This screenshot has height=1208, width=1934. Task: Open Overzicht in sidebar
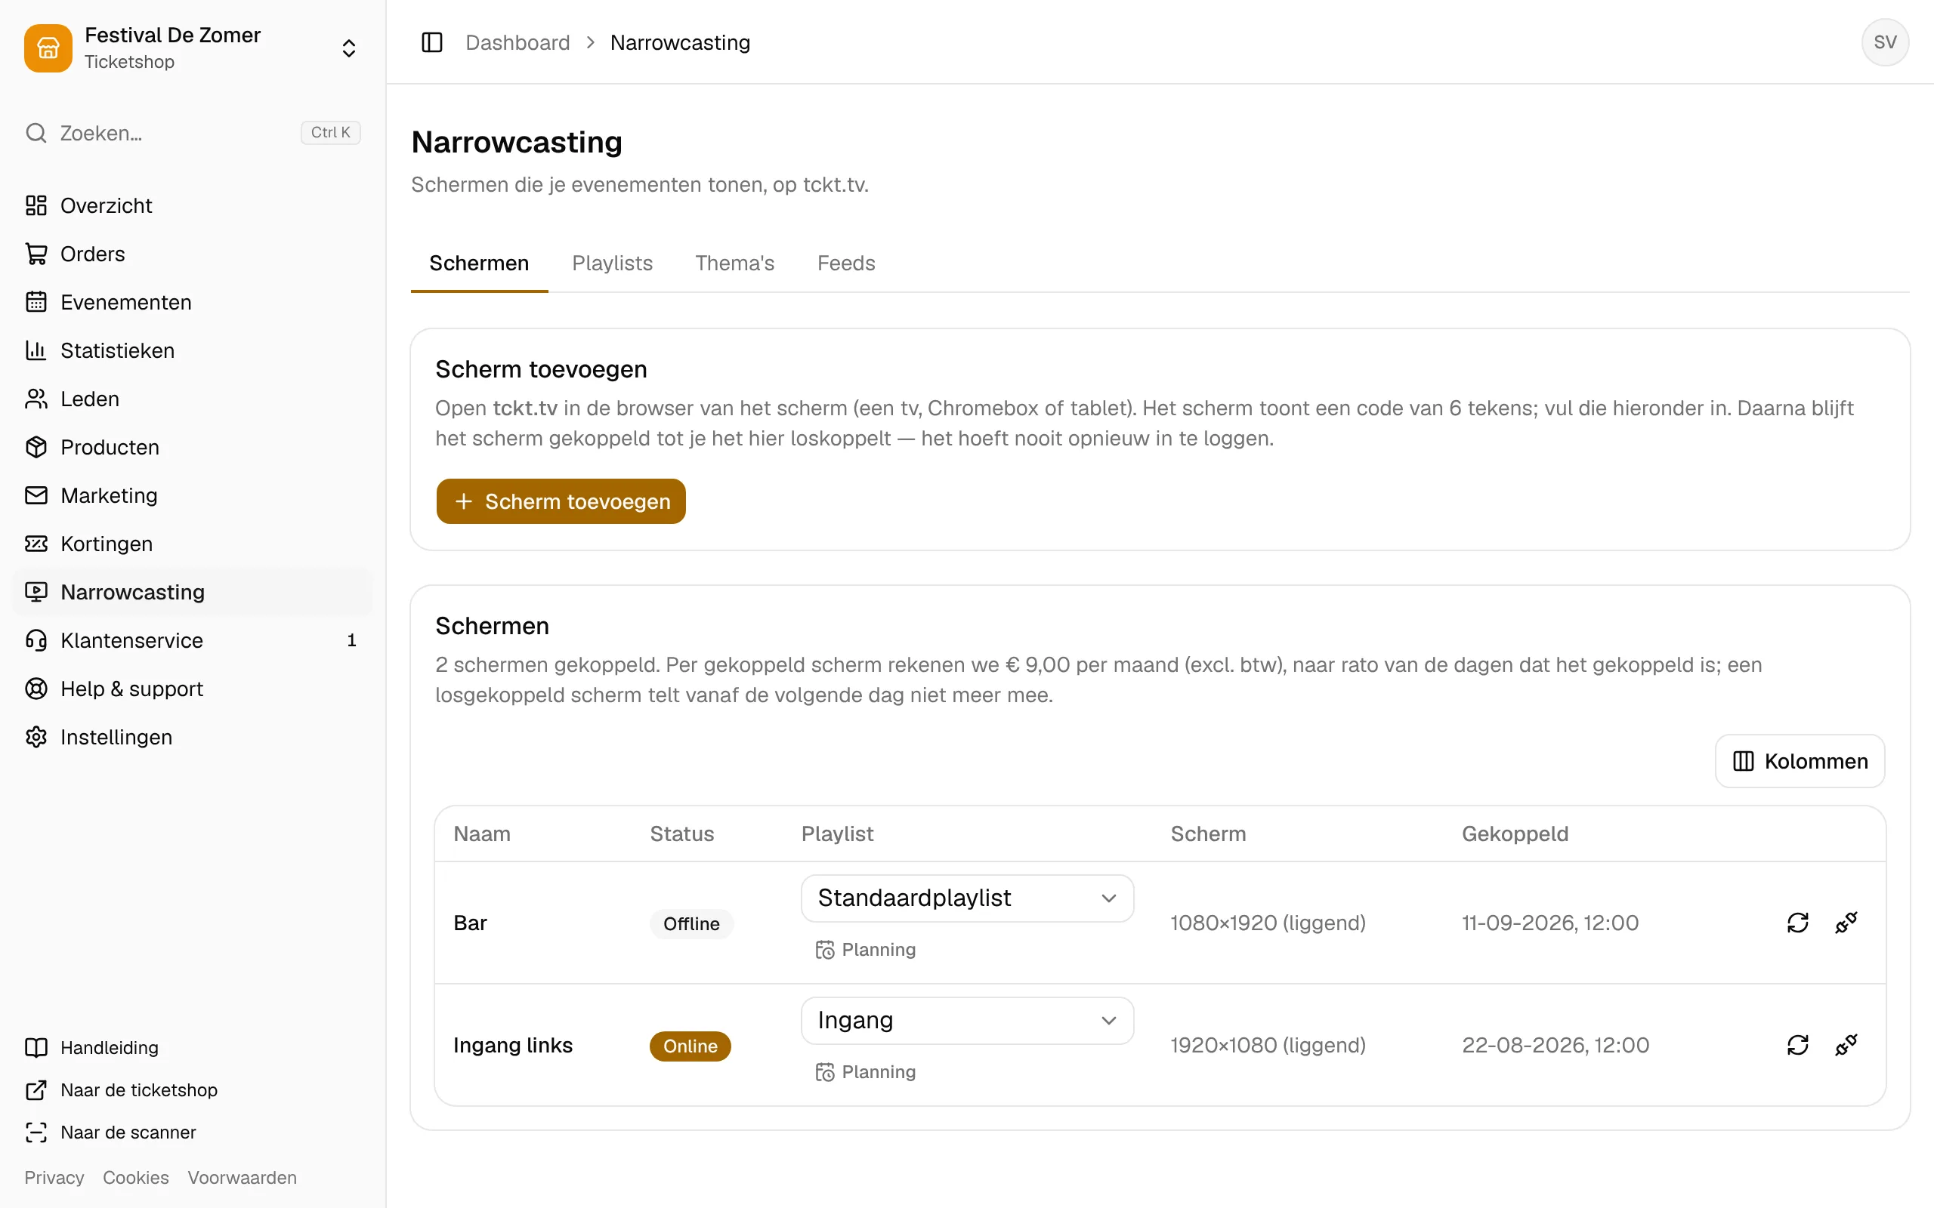point(193,205)
